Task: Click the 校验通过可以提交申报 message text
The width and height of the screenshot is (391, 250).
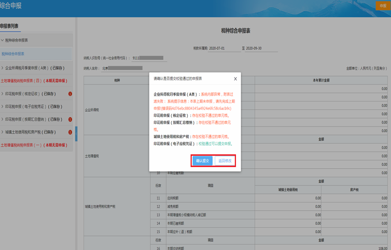Action: pyautogui.click(x=215, y=144)
